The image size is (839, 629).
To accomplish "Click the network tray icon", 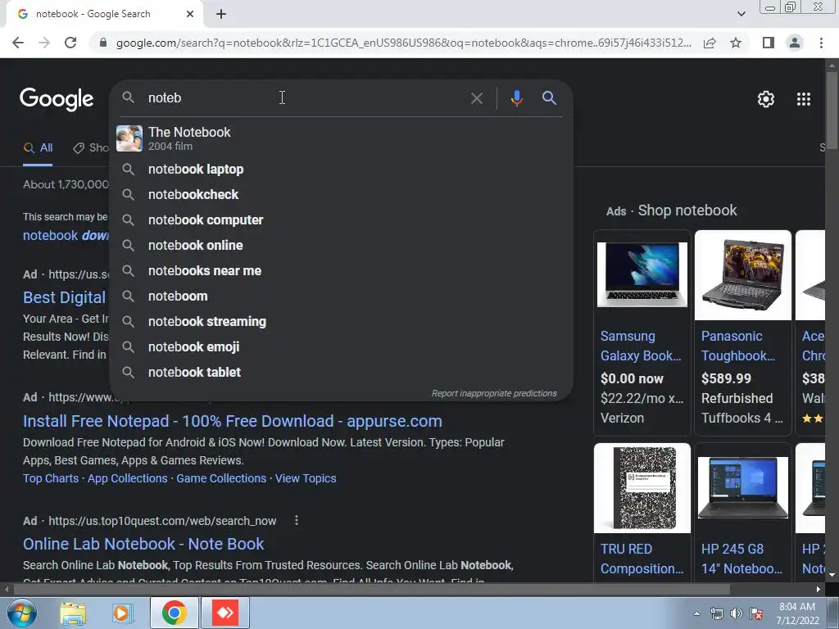I will pyautogui.click(x=716, y=613).
